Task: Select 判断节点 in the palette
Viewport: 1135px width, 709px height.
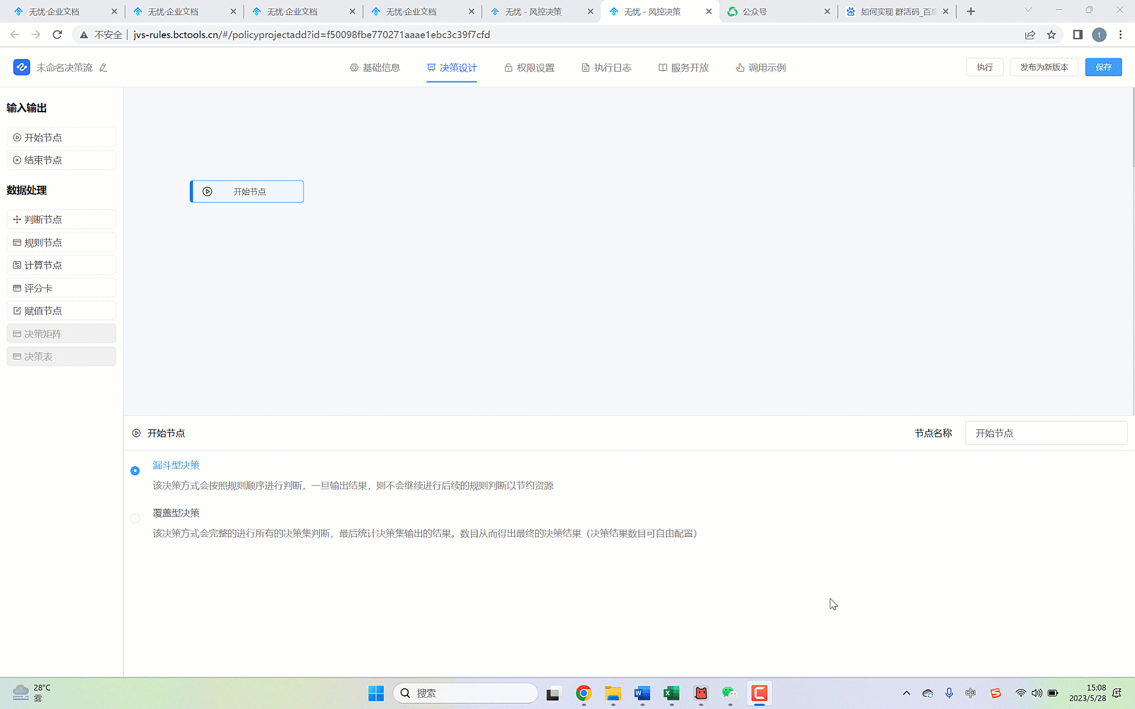Action: 61,219
